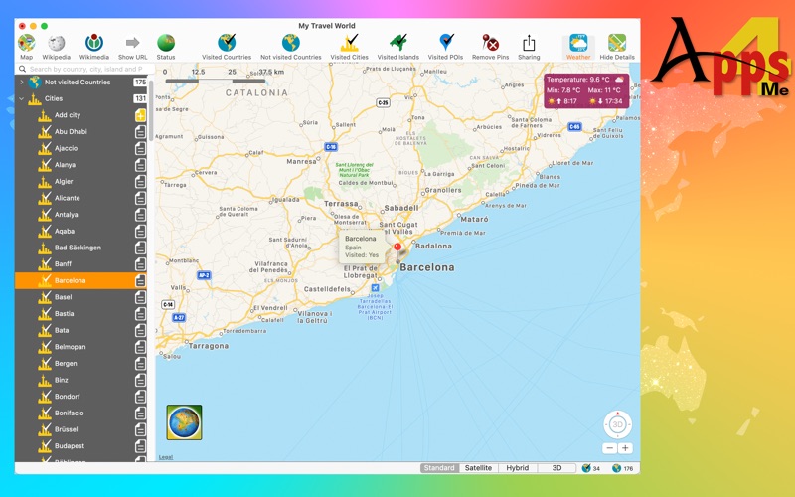Click the visited countries count 34
795x497 pixels.
coord(591,468)
